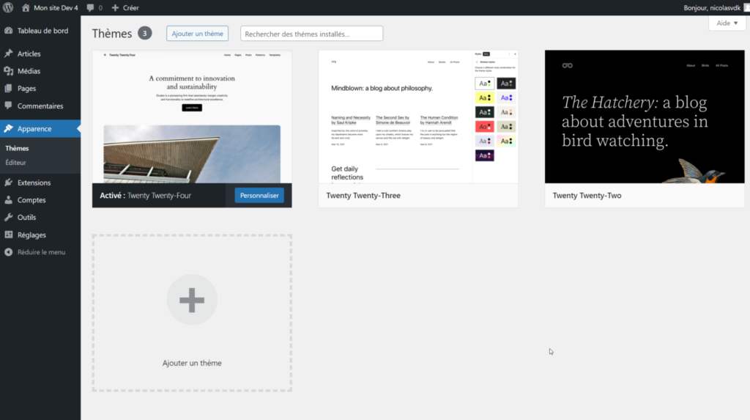The image size is (750, 420).
Task: Click the theme count badge 3
Action: click(144, 33)
